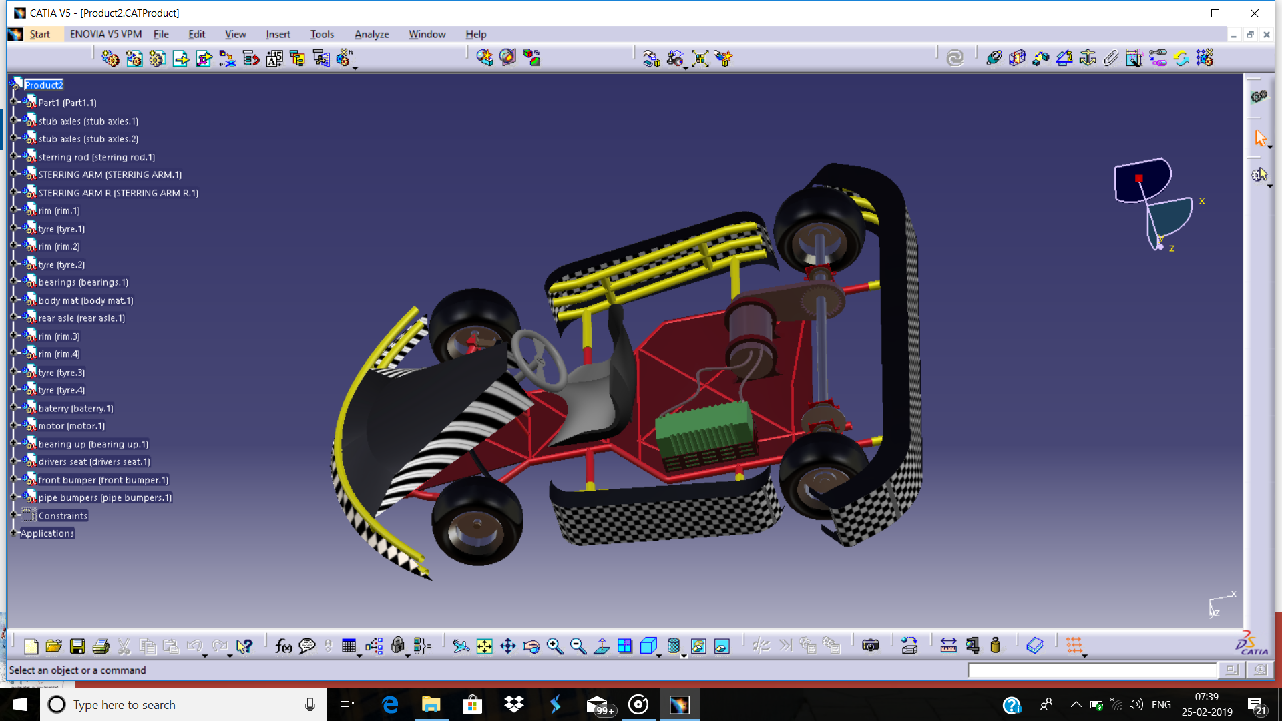Click the Windows taskbar search box
The width and height of the screenshot is (1282, 721).
point(184,704)
